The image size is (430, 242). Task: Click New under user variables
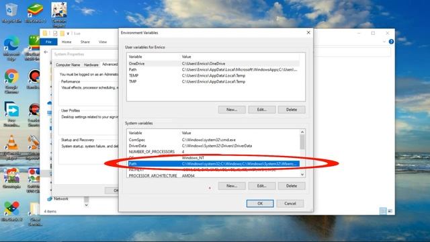(x=232, y=110)
